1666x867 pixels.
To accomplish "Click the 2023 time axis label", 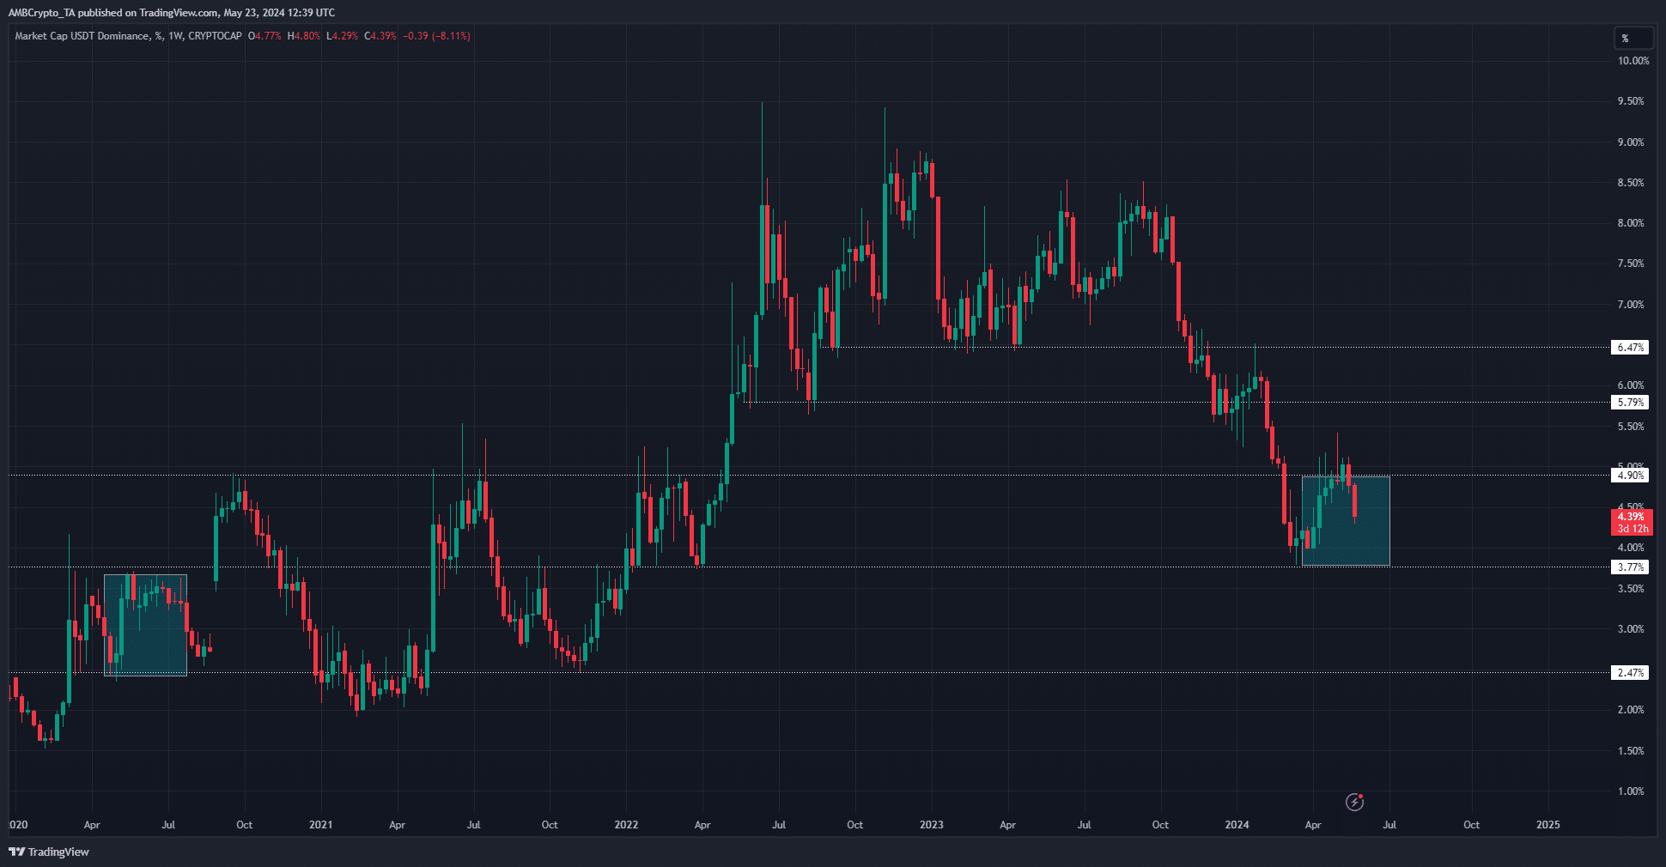I will click(x=931, y=825).
